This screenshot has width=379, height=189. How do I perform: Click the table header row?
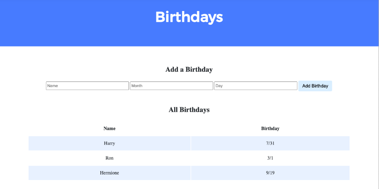(189, 128)
